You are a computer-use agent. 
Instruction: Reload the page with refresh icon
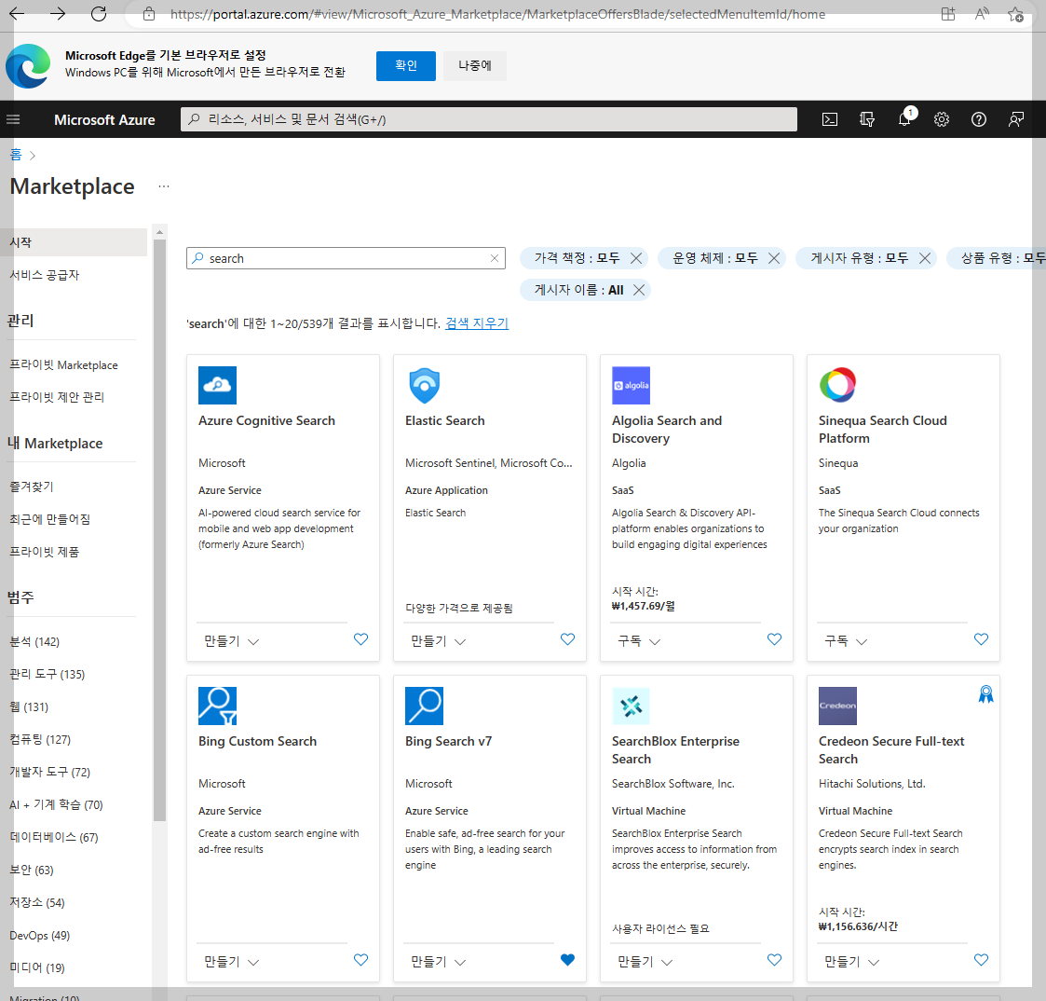(x=99, y=14)
